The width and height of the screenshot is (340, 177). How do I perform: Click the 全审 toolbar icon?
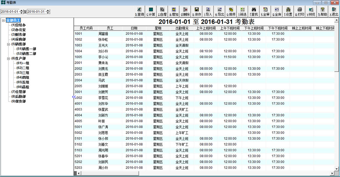click(265, 11)
